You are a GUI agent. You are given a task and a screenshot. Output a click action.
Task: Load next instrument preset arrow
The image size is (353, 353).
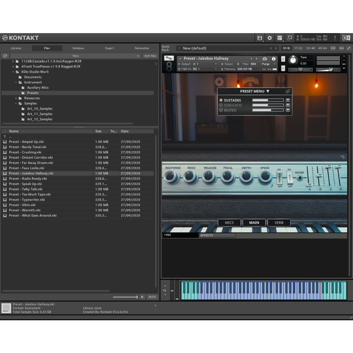pyautogui.click(x=256, y=59)
